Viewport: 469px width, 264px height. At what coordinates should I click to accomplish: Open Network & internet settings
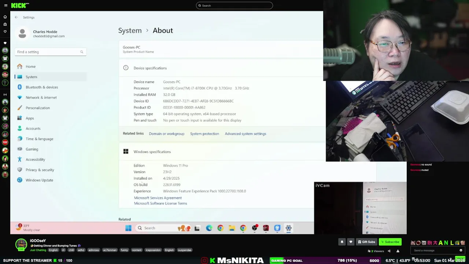[x=50, y=98]
